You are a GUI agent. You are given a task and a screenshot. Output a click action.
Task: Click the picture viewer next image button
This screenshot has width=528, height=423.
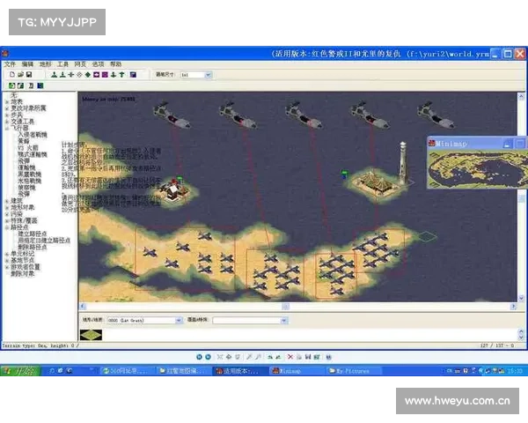[x=208, y=357]
